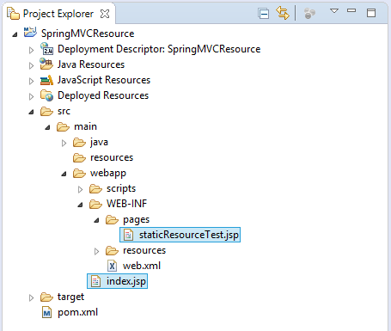Expand the scripts folder arrow
Screen dimensions: 391x331
[x=80, y=189]
